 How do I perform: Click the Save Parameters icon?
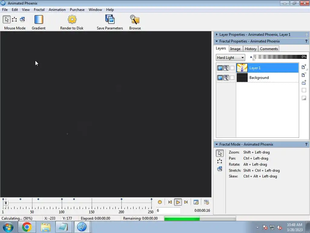pyautogui.click(x=110, y=19)
